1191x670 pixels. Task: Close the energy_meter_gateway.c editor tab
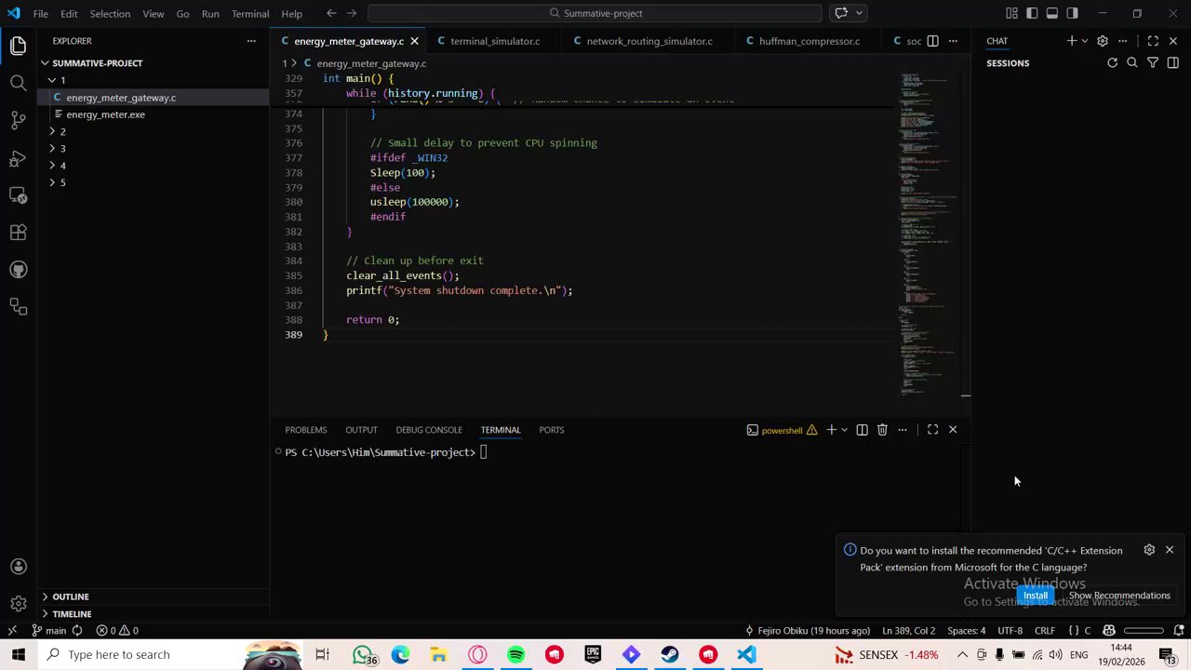pos(414,41)
